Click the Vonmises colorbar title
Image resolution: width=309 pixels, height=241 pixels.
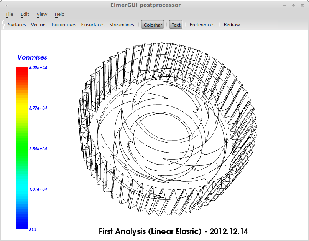pyautogui.click(x=32, y=57)
